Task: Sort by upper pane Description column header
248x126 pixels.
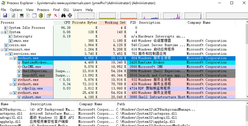Action: point(162,23)
